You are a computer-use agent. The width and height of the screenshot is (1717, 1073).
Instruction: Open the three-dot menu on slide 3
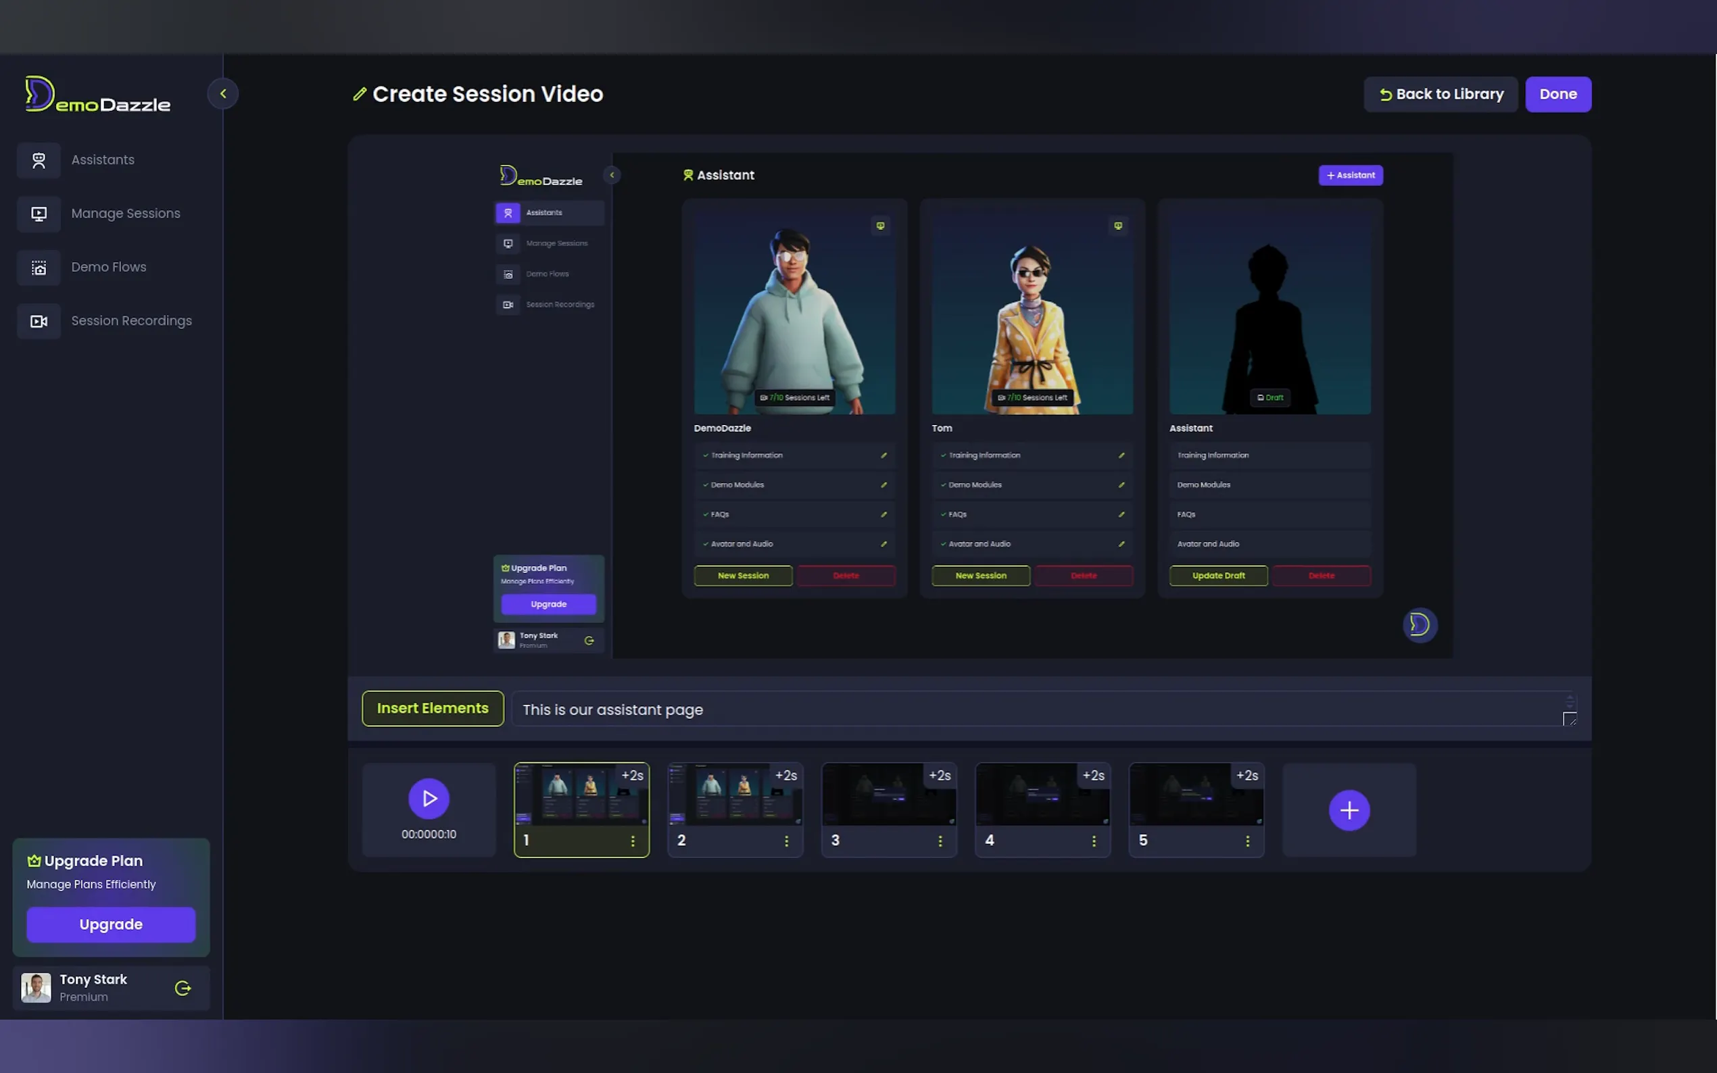[x=940, y=841]
